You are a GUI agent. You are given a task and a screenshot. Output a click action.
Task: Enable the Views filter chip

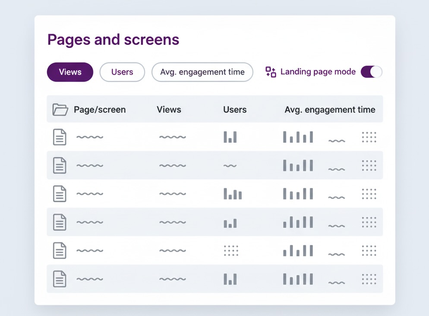click(69, 72)
